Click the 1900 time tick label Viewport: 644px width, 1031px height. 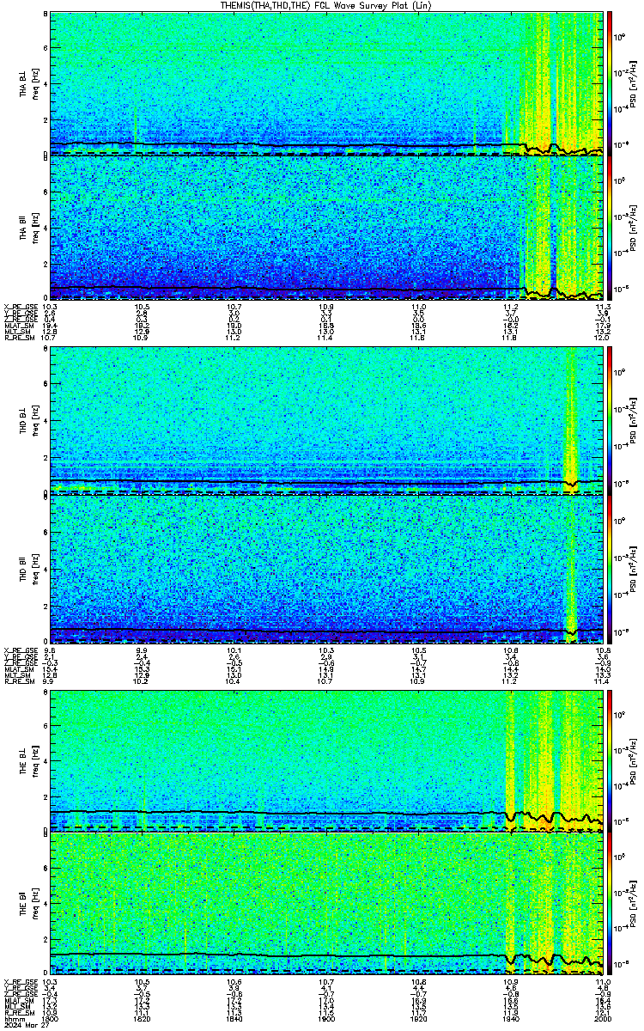pyautogui.click(x=327, y=1018)
